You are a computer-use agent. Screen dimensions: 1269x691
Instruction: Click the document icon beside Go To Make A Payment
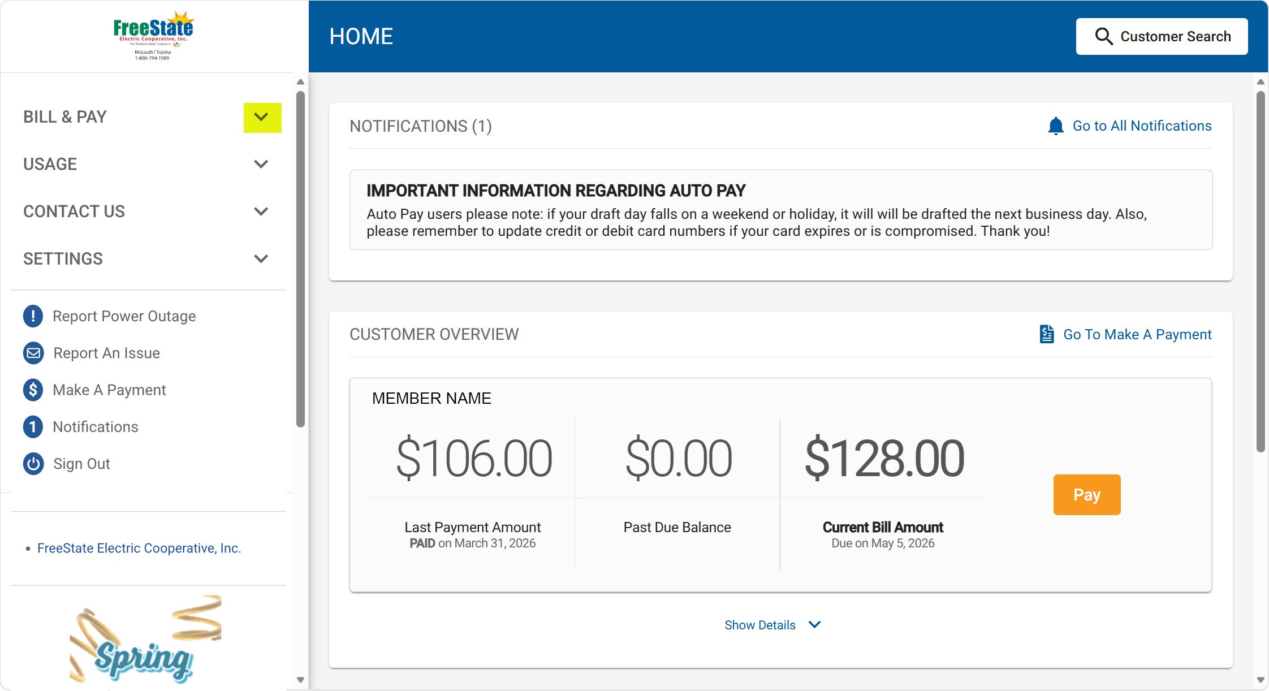1046,334
